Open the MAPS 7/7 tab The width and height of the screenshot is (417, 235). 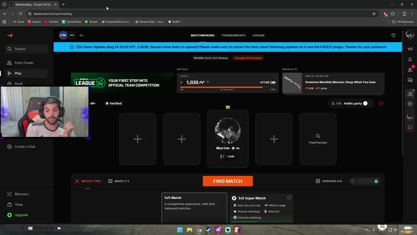(119, 181)
